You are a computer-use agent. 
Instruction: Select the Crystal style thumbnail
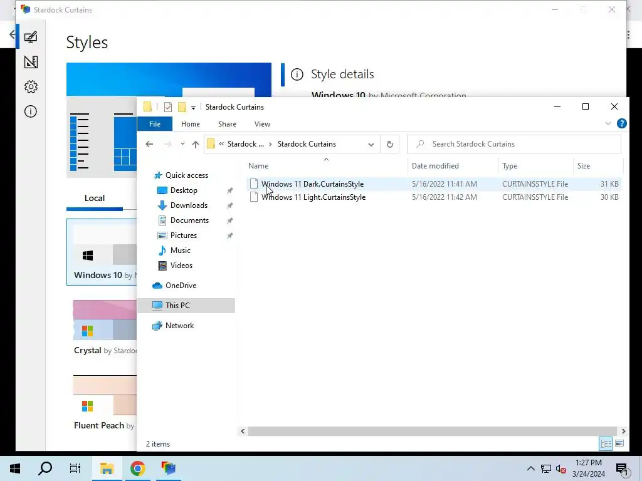pyautogui.click(x=105, y=320)
